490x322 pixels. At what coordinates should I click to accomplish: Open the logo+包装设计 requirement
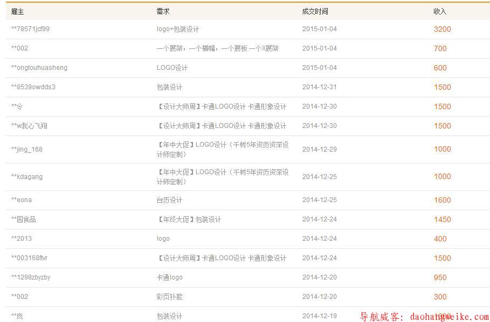[178, 30]
